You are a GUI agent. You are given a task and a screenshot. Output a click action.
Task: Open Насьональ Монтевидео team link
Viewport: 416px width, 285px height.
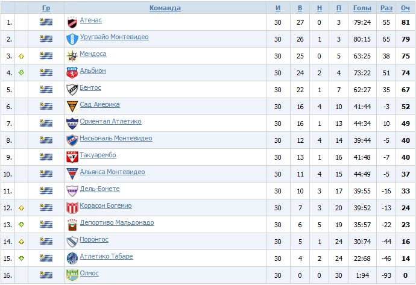[x=116, y=139]
